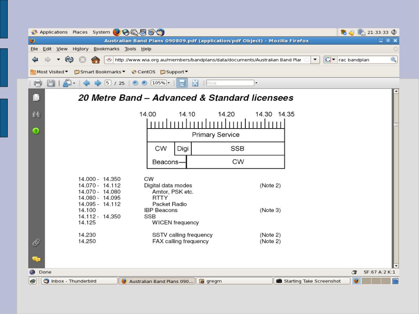Click the scrollbar up arrow
419x314 pixels.
coord(396,91)
